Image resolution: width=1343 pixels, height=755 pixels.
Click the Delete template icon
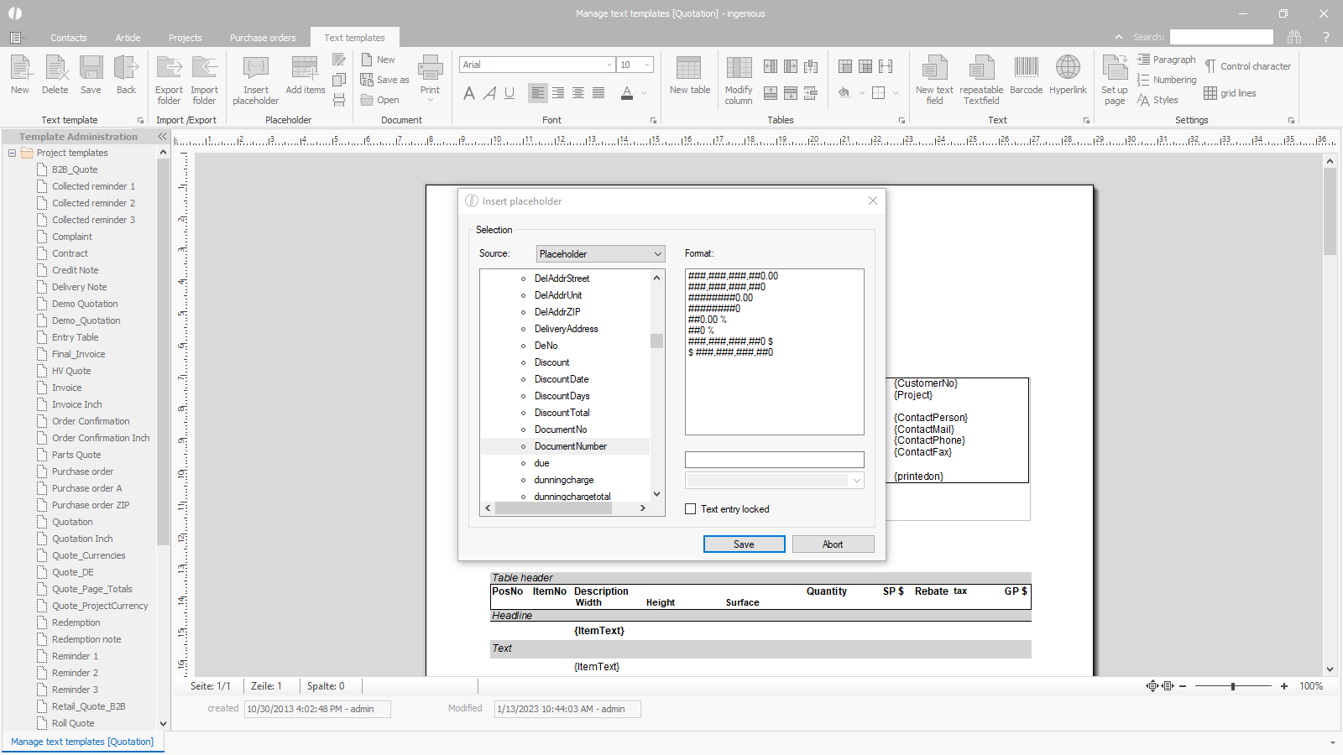pos(55,69)
